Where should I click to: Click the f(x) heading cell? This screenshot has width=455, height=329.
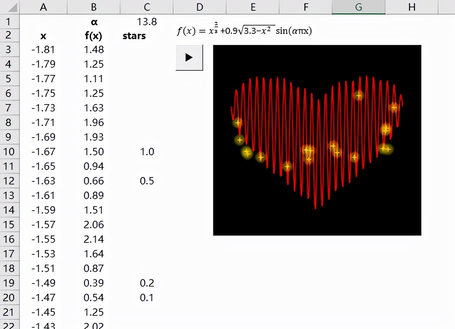pyautogui.click(x=94, y=35)
